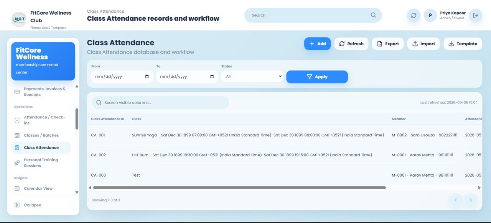
Task: Click the Personal Training Sessions dumbbell icon
Action: pyautogui.click(x=17, y=163)
